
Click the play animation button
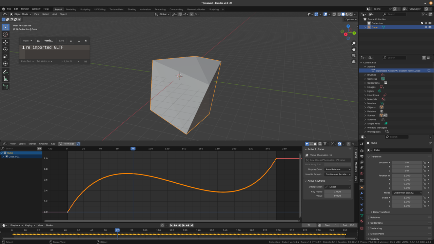coord(183,225)
